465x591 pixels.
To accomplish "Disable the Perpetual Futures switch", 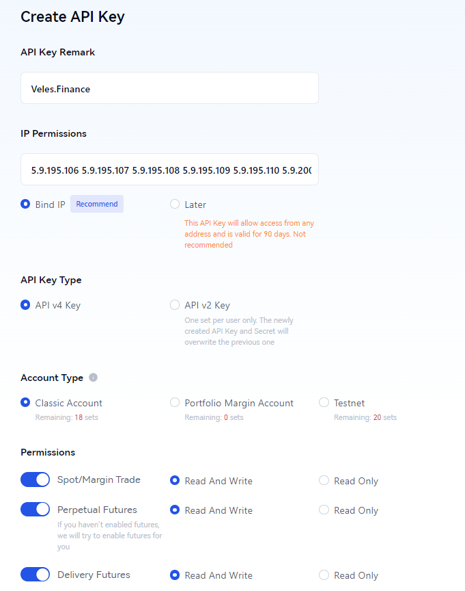I will (35, 509).
